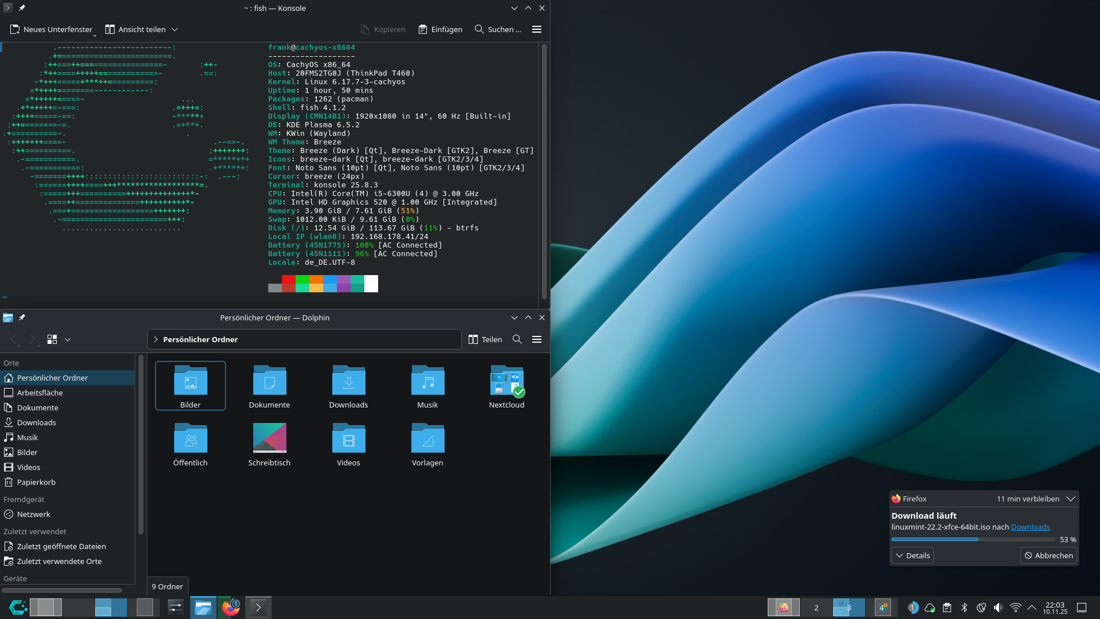The height and width of the screenshot is (619, 1100).
Task: Click the Konsole terminal scrollbar
Action: (x=544, y=170)
